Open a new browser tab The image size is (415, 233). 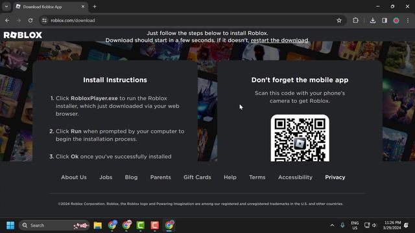click(95, 6)
